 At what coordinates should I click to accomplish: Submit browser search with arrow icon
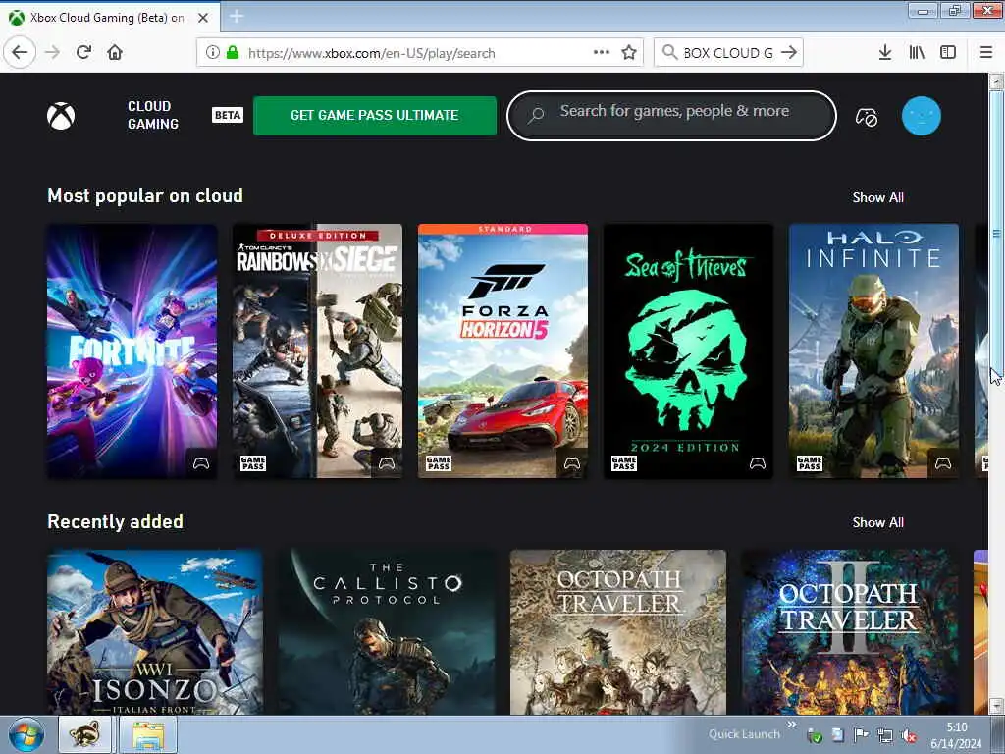[x=790, y=53]
